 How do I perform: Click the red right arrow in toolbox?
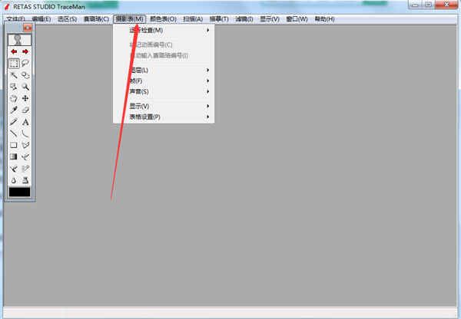tap(25, 51)
